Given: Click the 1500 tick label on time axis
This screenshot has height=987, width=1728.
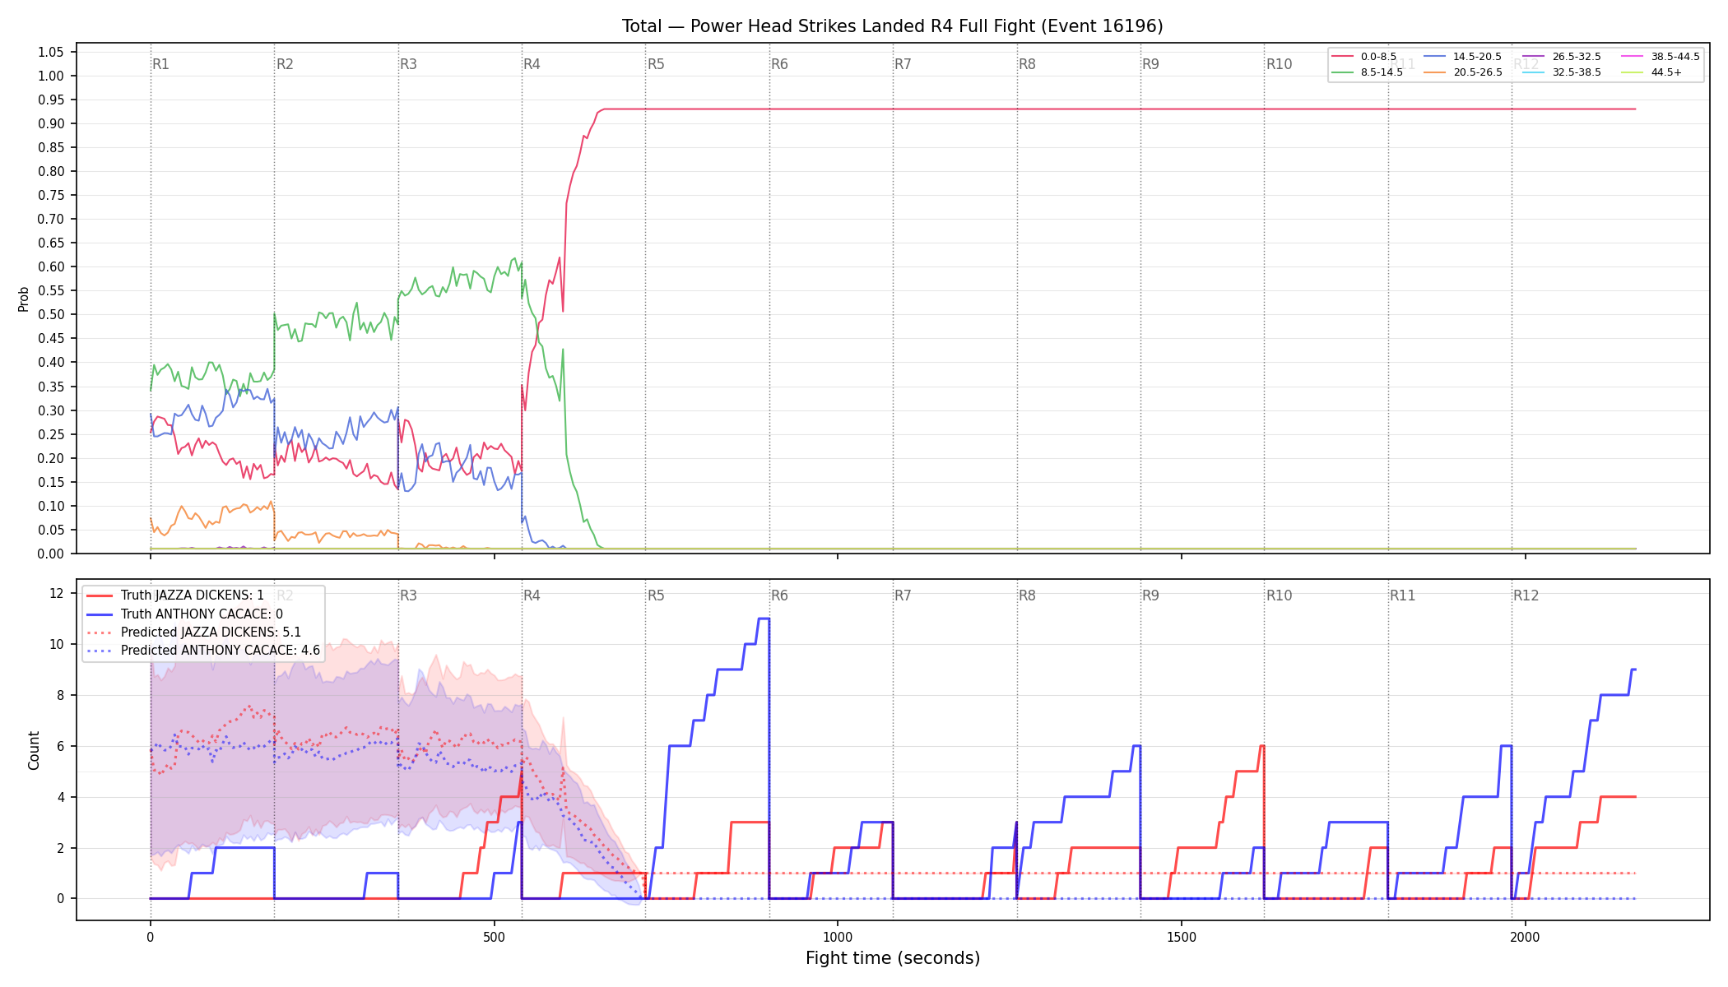Looking at the screenshot, I should click(x=1182, y=937).
